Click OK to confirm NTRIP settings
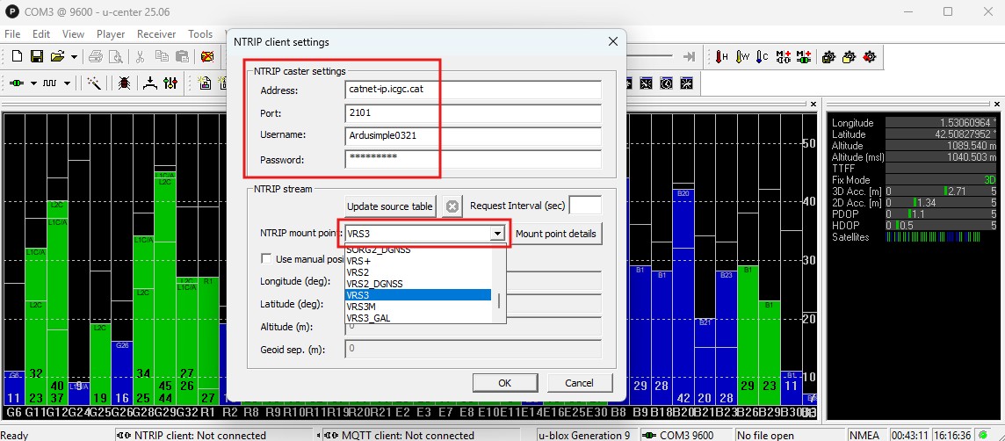Screen dimensions: 1005x441 [x=504, y=383]
